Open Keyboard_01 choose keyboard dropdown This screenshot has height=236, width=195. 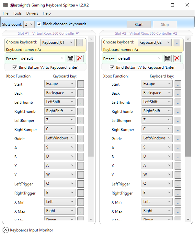point(57,42)
